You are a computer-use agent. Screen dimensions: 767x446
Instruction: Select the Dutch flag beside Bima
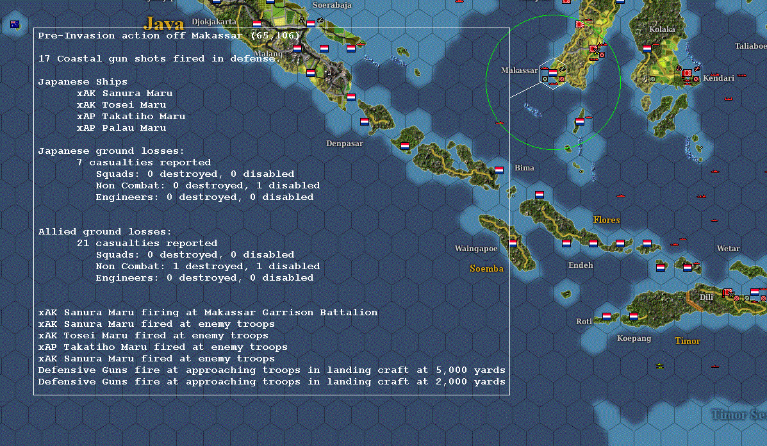point(499,170)
